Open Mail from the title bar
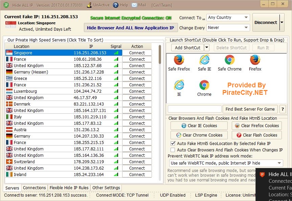Viewport: 292px width, 201px height. [139, 5]
